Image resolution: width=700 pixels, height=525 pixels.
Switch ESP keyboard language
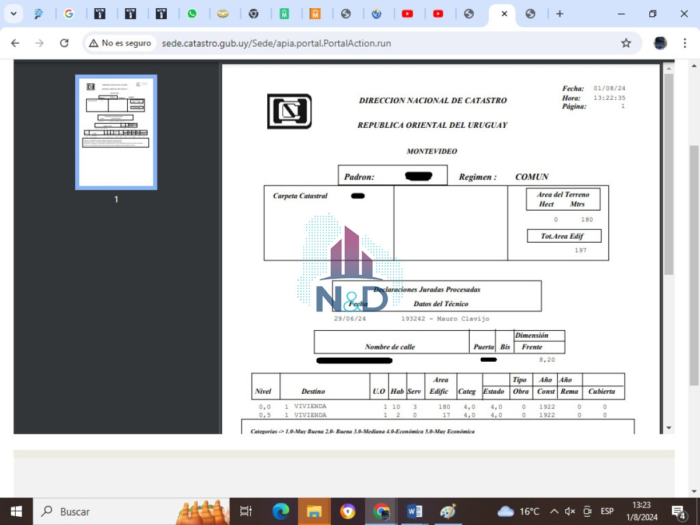point(607,512)
